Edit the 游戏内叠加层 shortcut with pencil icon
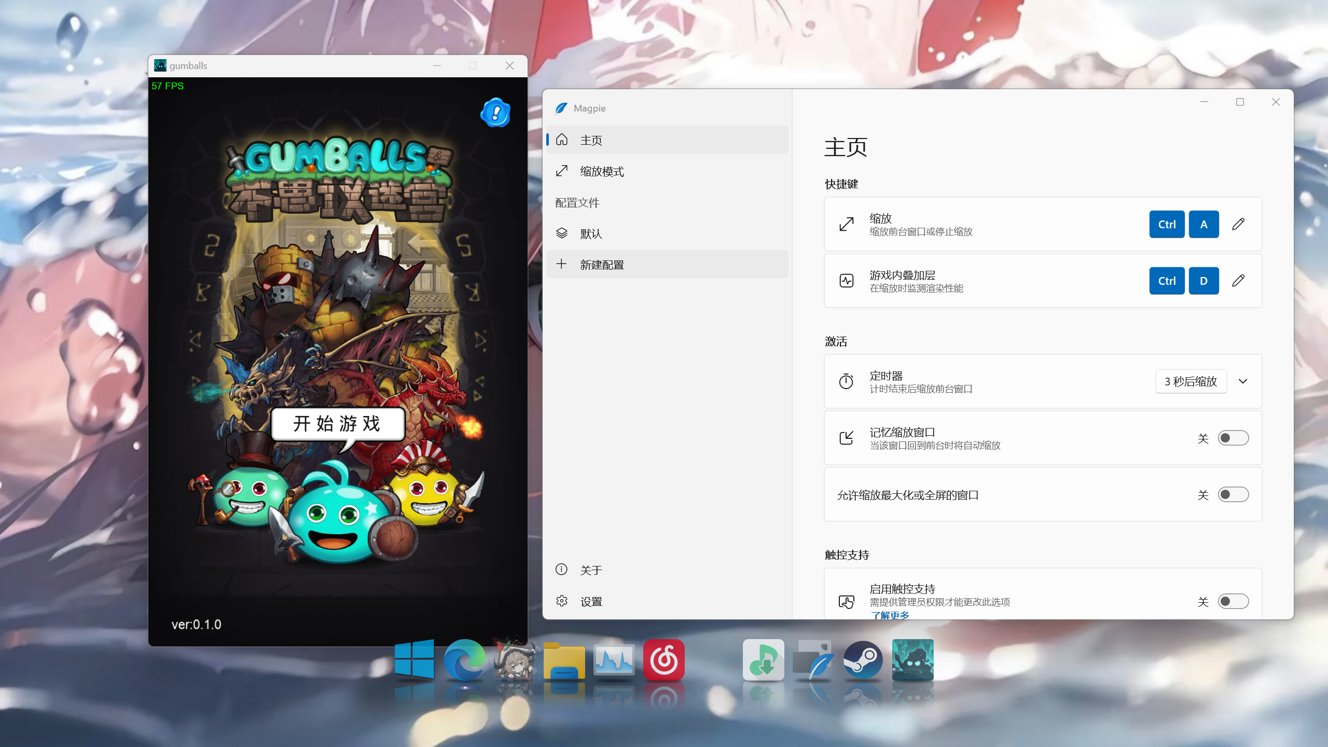Screen dimensions: 1328x747 (x=1238, y=281)
